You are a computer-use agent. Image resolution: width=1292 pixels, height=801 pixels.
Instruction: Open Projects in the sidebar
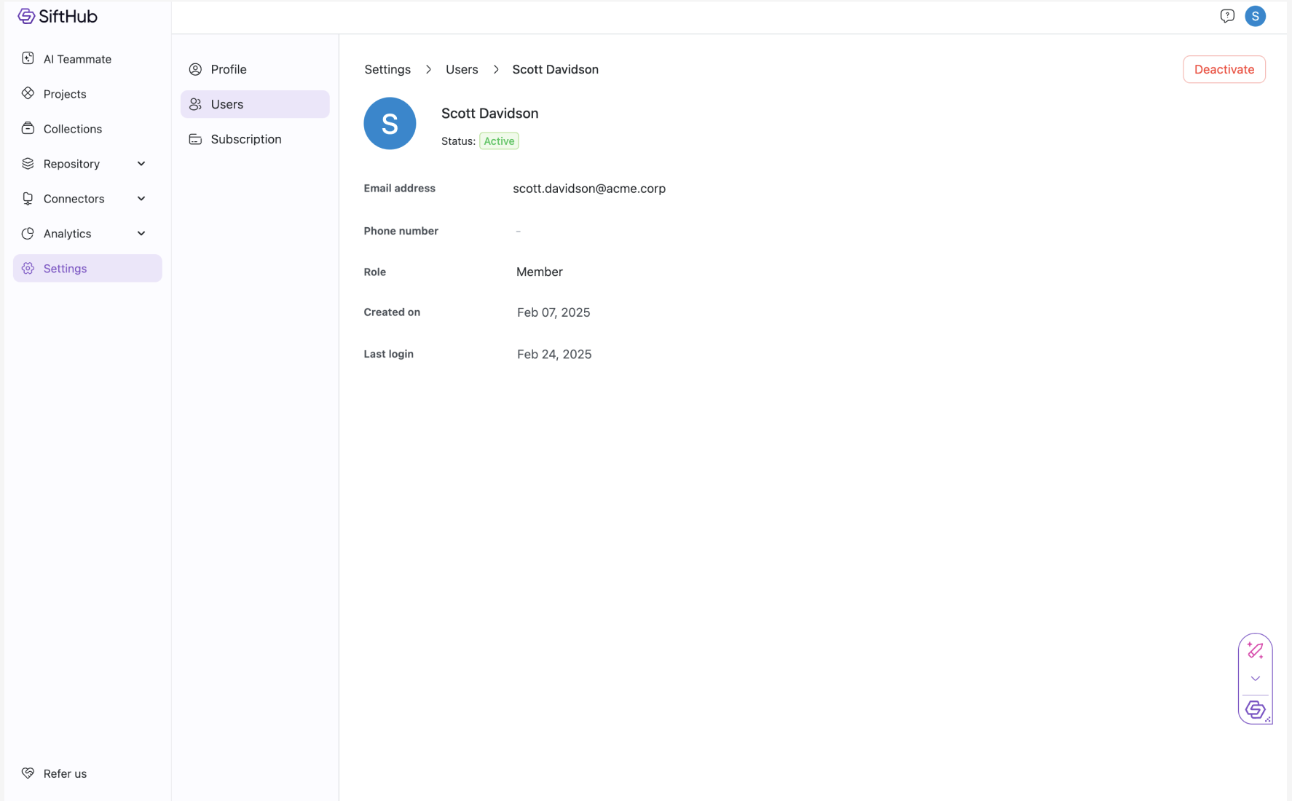tap(65, 94)
